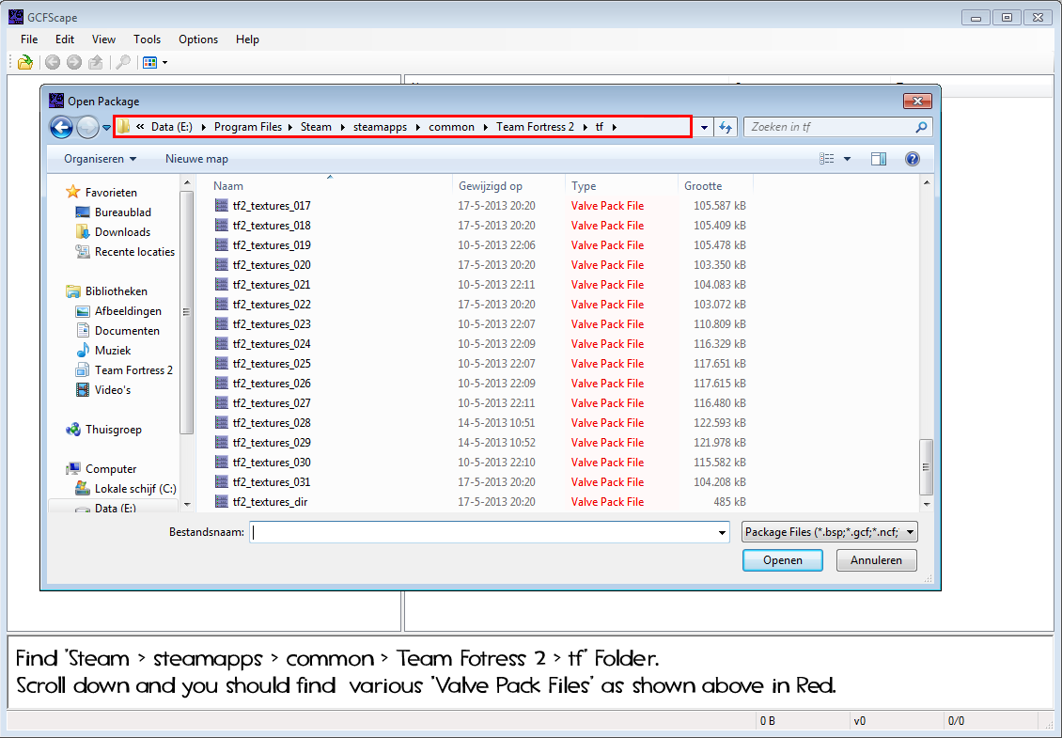Open the GCFScape view mode dropdown arrow

(x=164, y=63)
